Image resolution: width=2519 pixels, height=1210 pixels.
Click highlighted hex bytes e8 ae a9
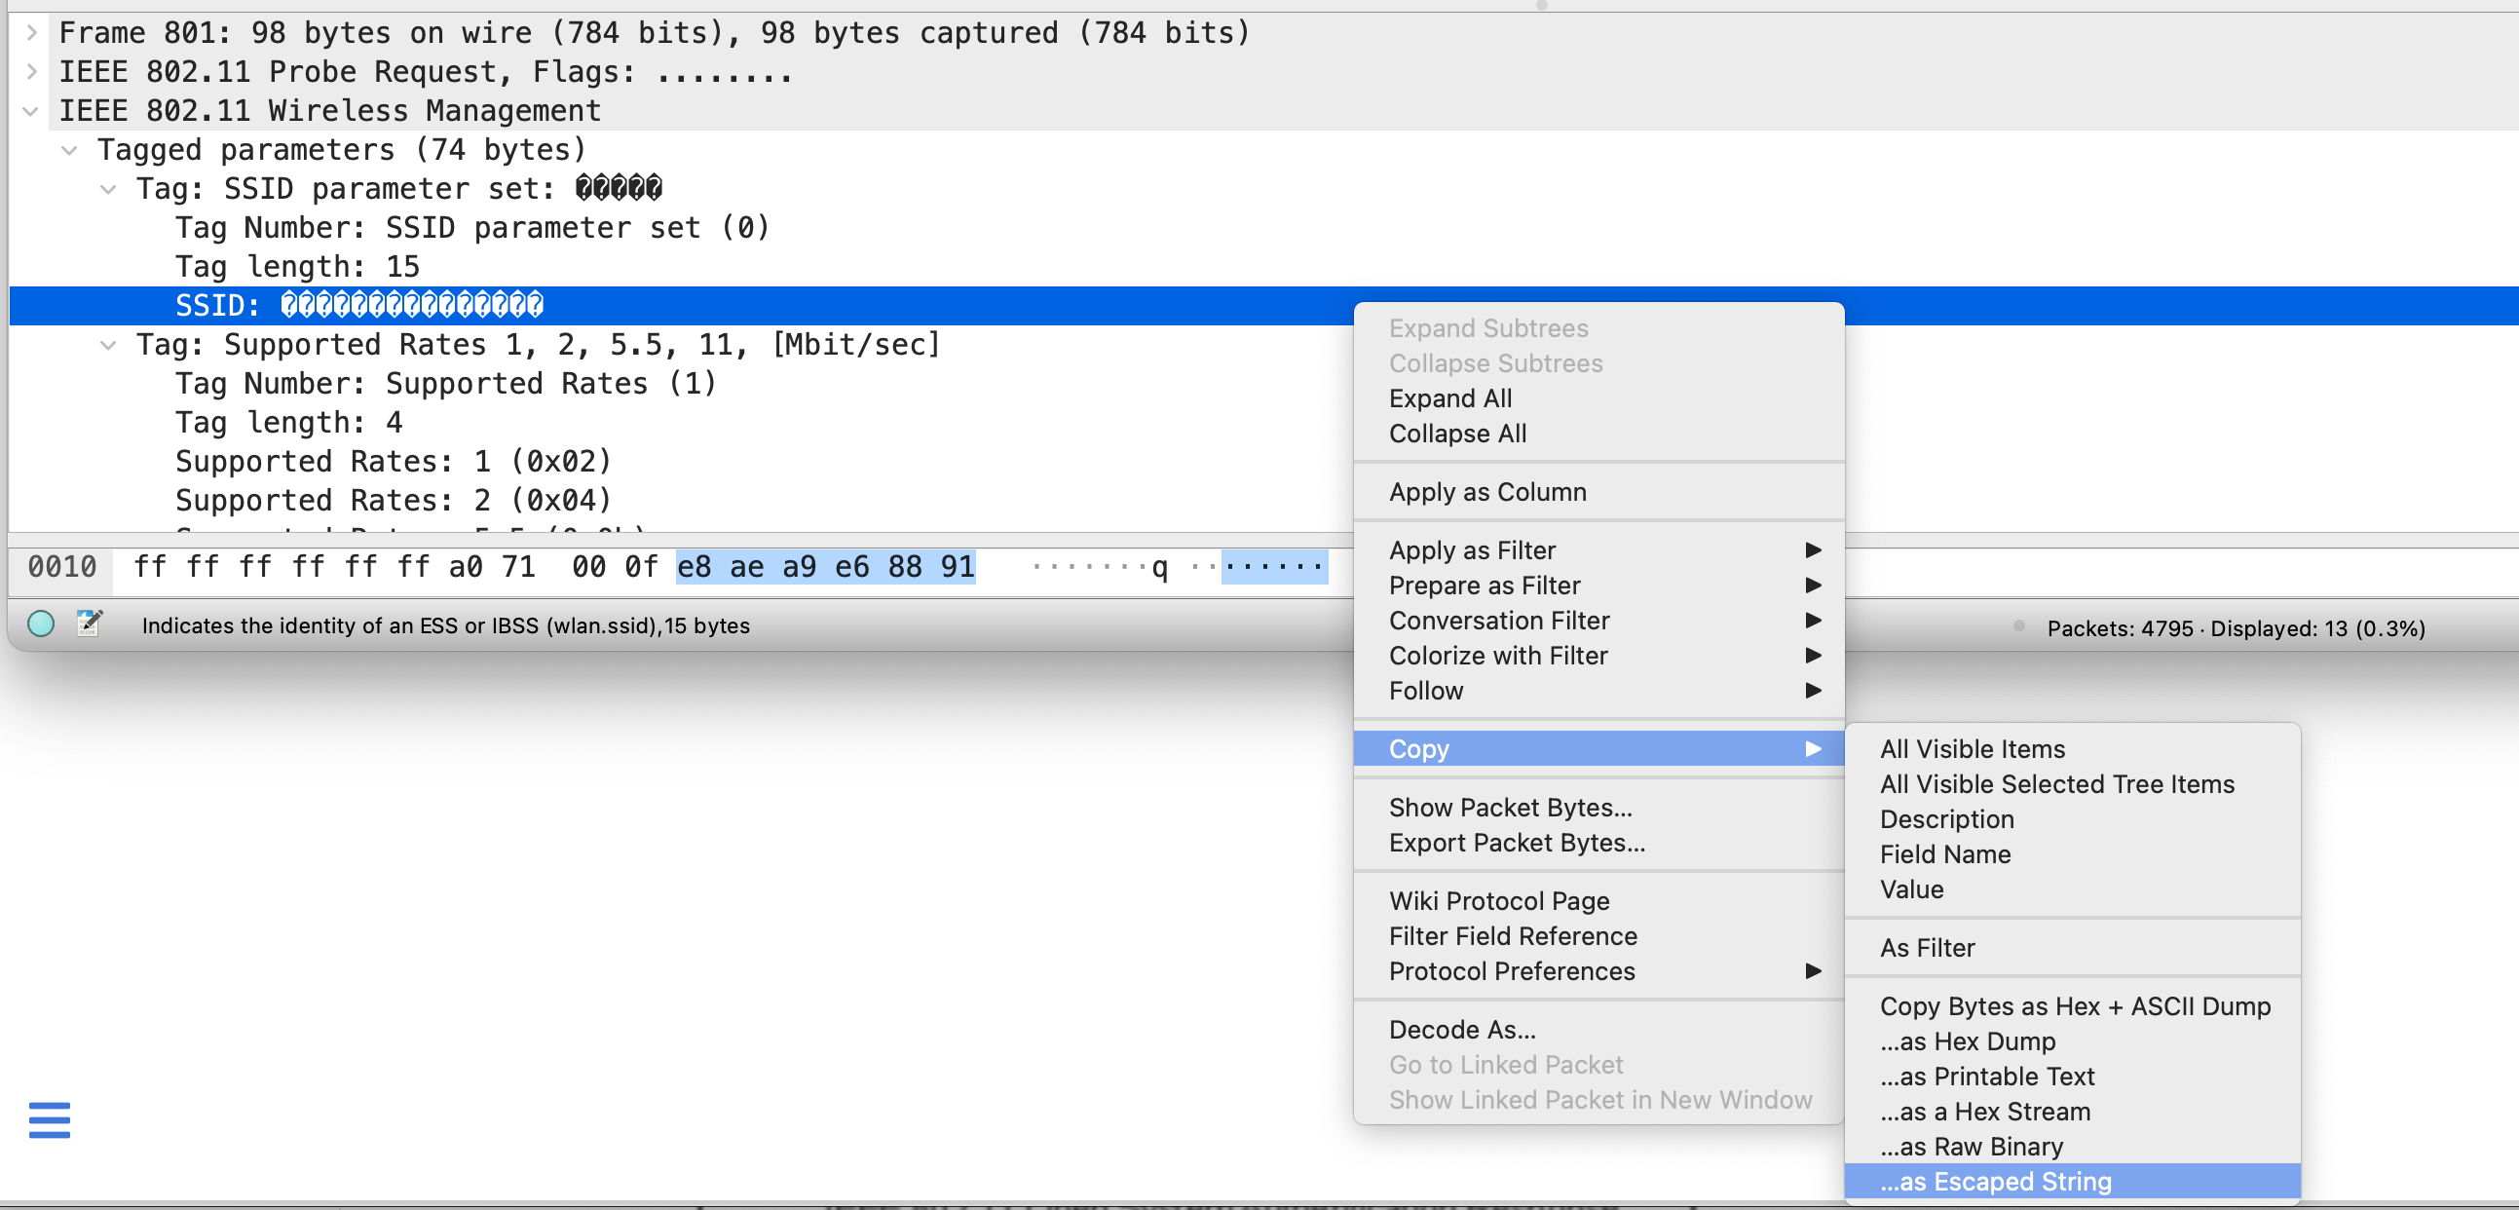[x=745, y=566]
